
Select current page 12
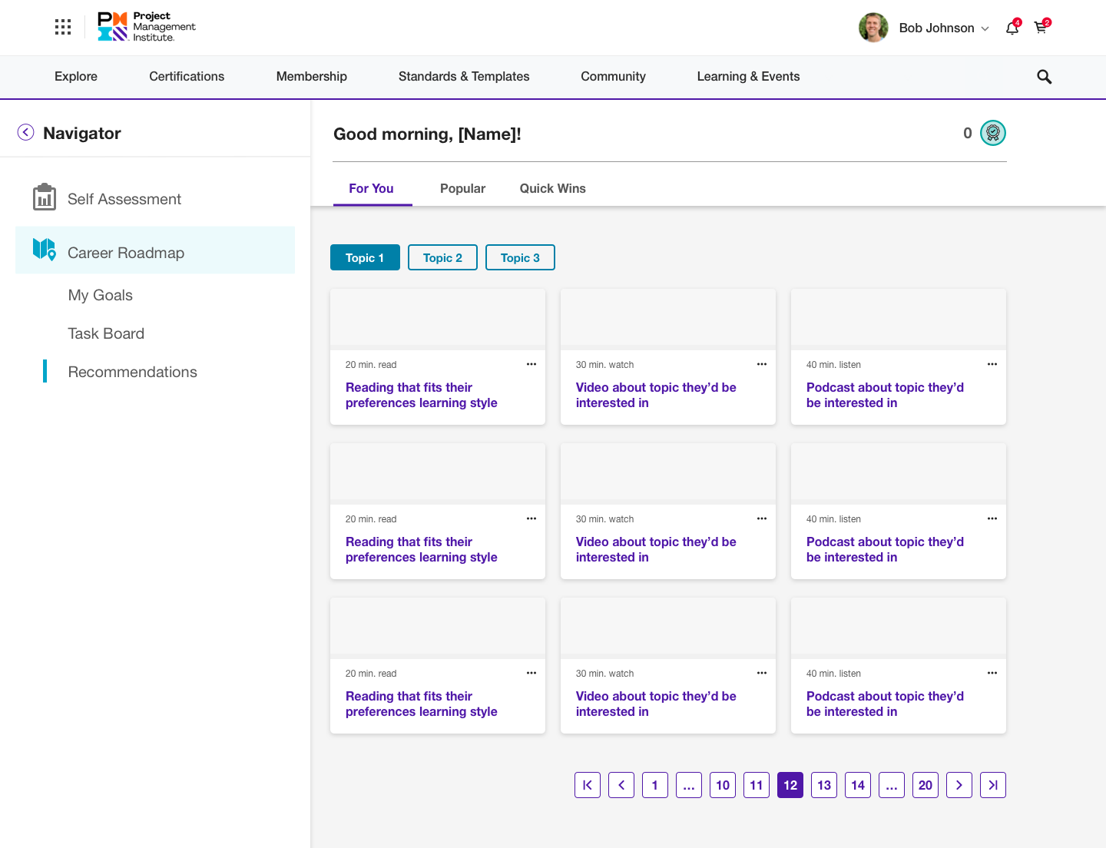pos(790,785)
